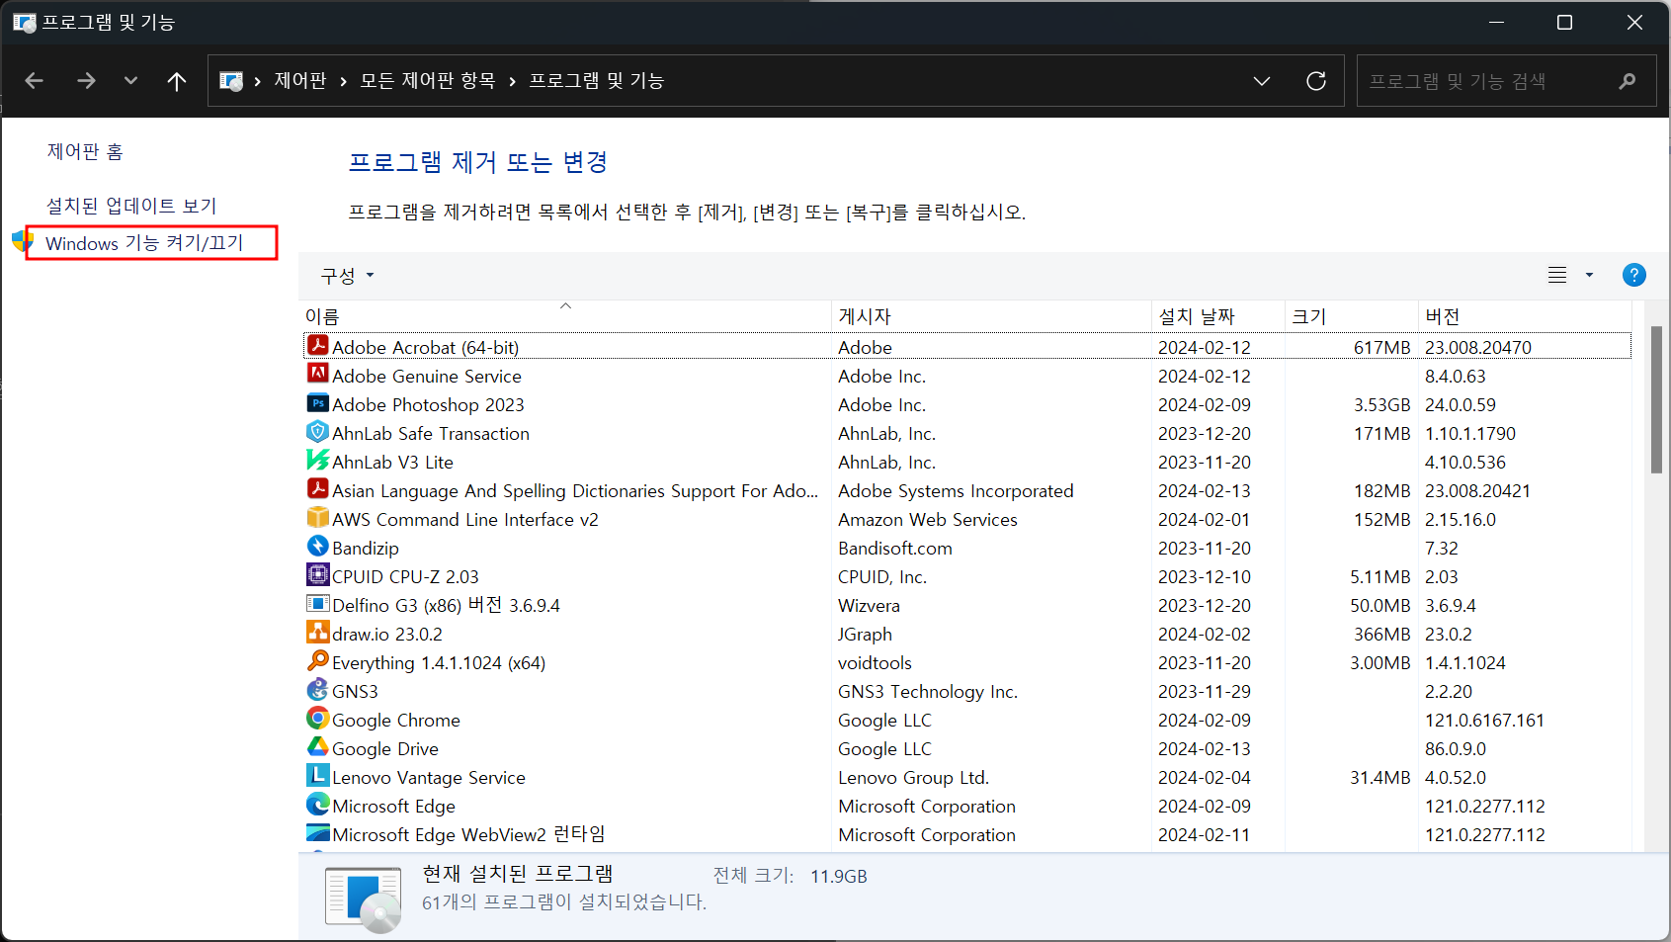The width and height of the screenshot is (1671, 942).
Task: Click the installed programs disc icon in details pane
Action: 363,899
